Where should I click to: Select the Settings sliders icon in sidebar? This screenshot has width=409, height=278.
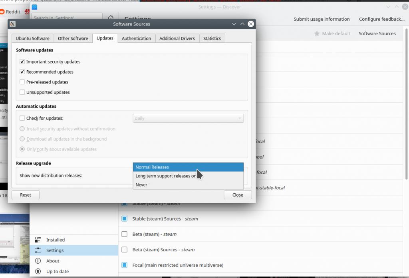[x=38, y=250]
